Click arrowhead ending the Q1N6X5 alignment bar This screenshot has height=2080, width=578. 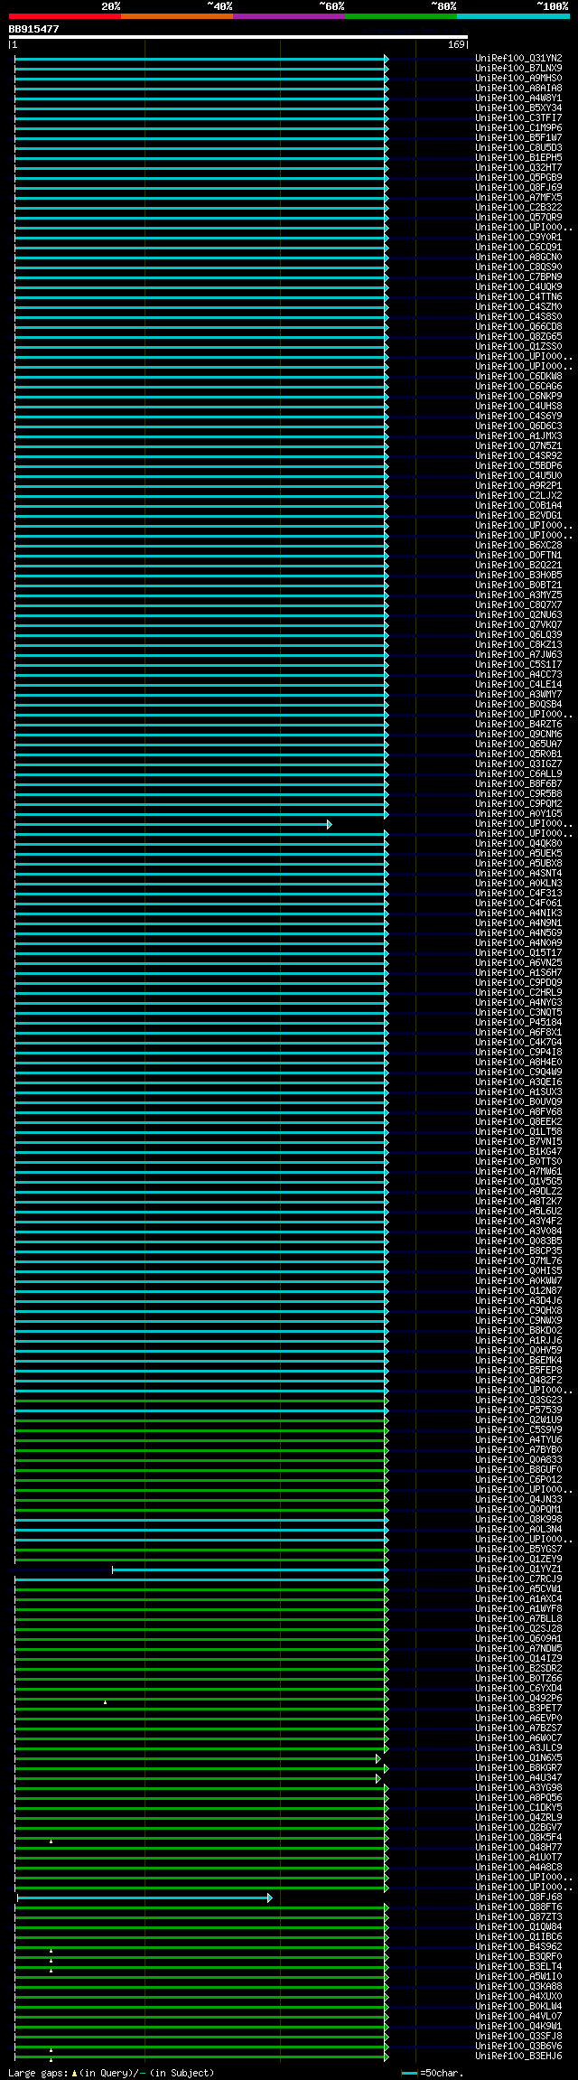(379, 1759)
